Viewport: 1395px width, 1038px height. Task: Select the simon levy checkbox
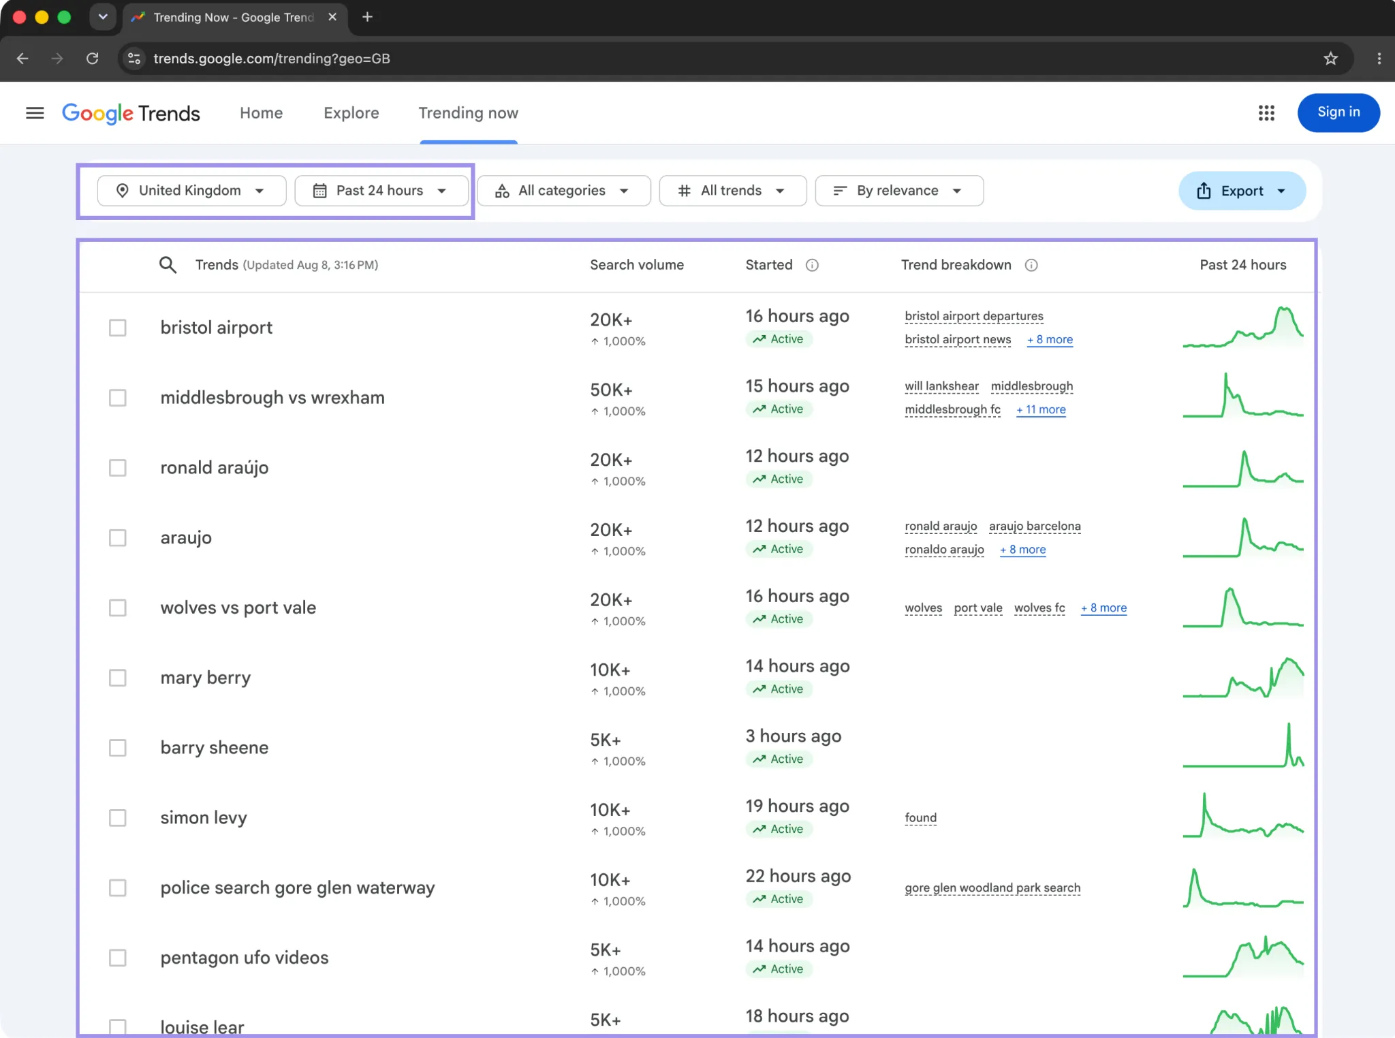[118, 818]
